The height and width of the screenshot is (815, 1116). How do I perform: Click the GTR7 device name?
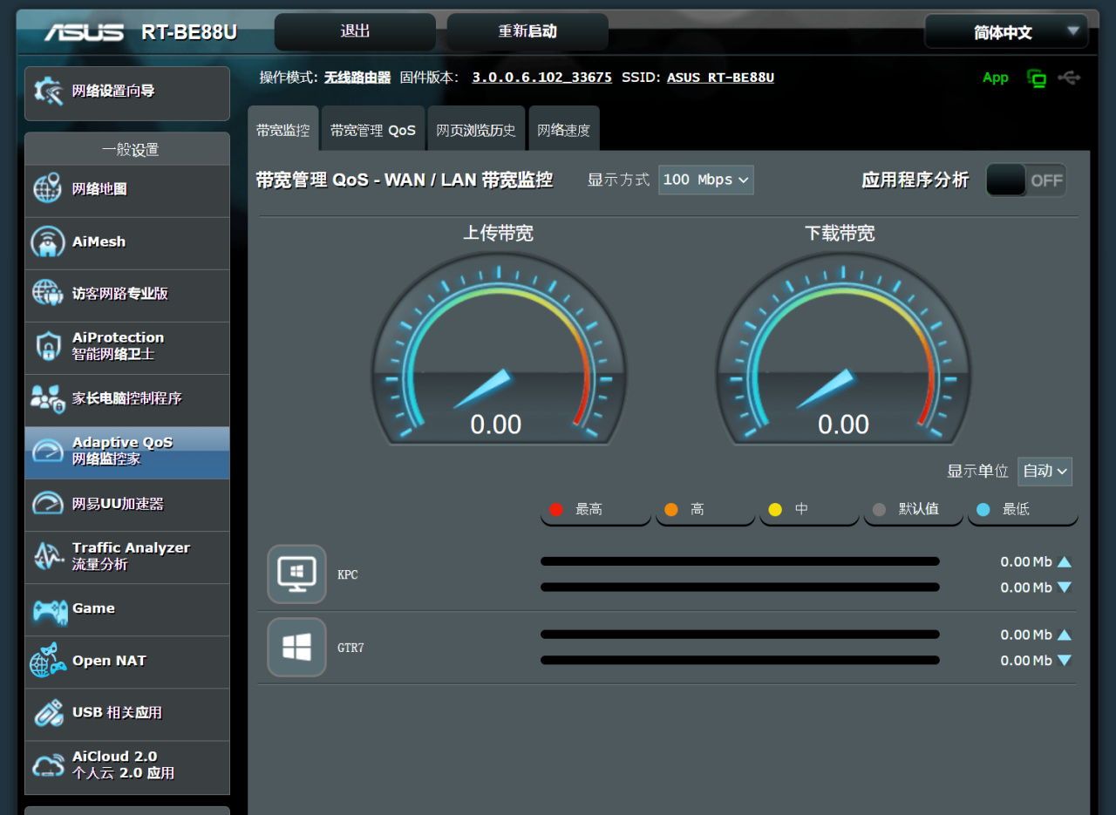point(350,649)
